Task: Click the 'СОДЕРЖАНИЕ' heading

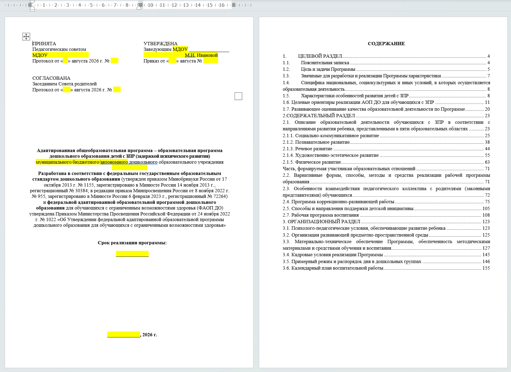Action: tap(386, 44)
